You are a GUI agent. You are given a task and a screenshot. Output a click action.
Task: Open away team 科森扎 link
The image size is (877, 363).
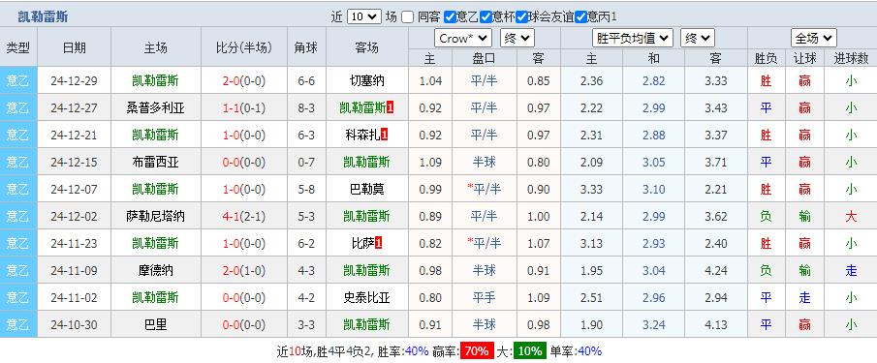363,135
